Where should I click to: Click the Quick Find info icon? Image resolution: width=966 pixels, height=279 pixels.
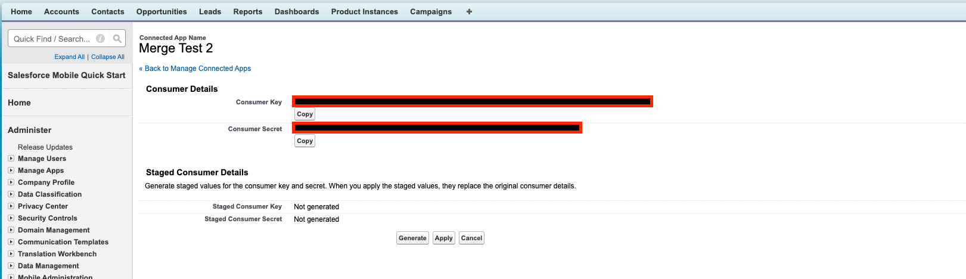point(101,39)
